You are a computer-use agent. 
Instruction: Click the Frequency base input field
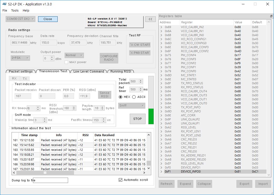pos(20,43)
